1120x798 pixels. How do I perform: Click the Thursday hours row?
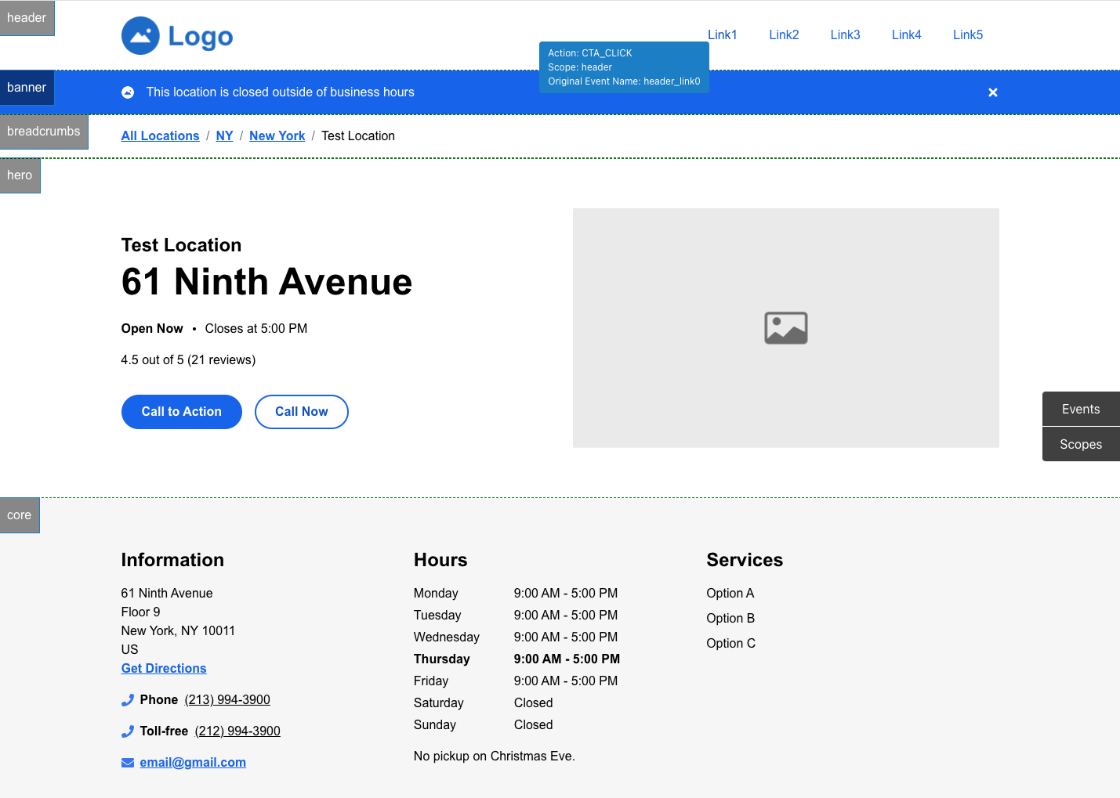coord(517,659)
